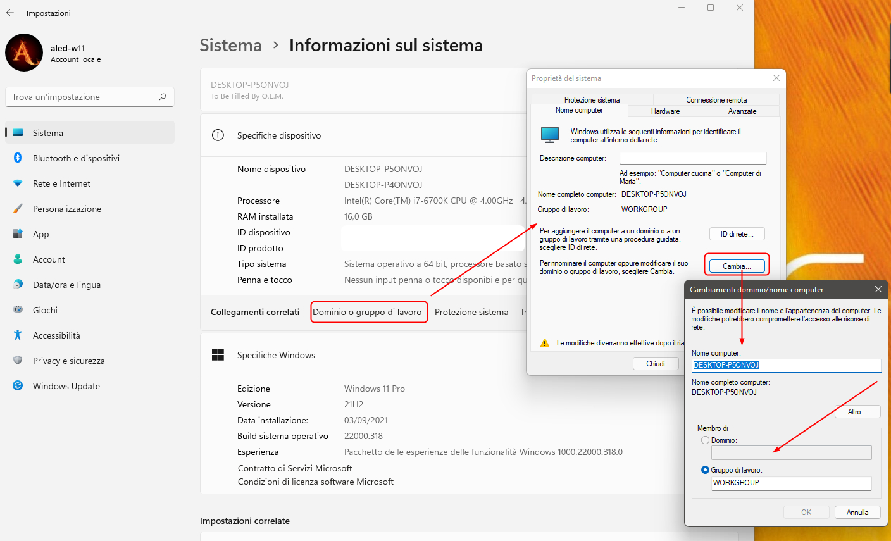
Task: Open Giochi settings in sidebar
Action: 90,310
